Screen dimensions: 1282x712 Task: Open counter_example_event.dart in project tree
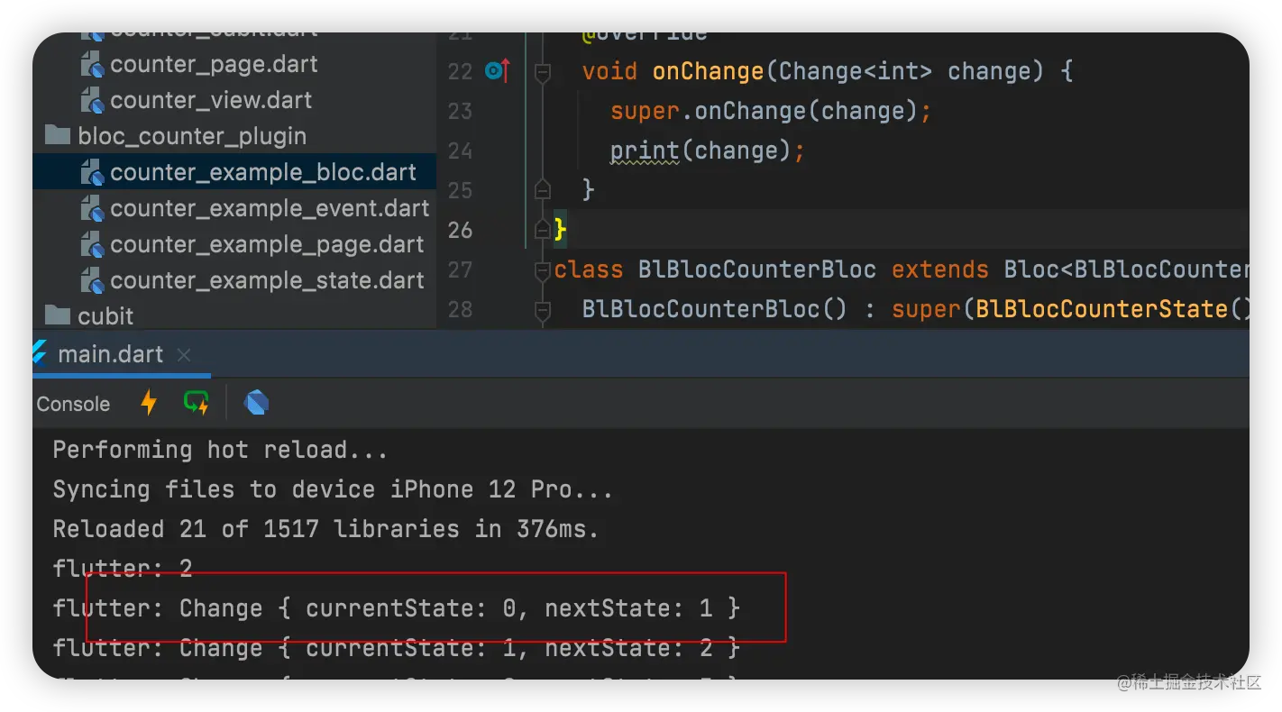[x=270, y=208]
